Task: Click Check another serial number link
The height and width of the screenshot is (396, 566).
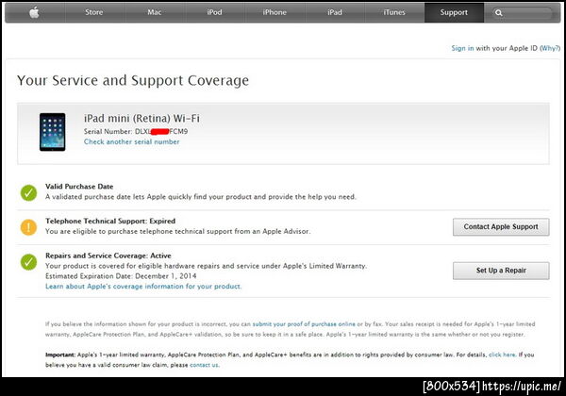Action: pos(132,141)
